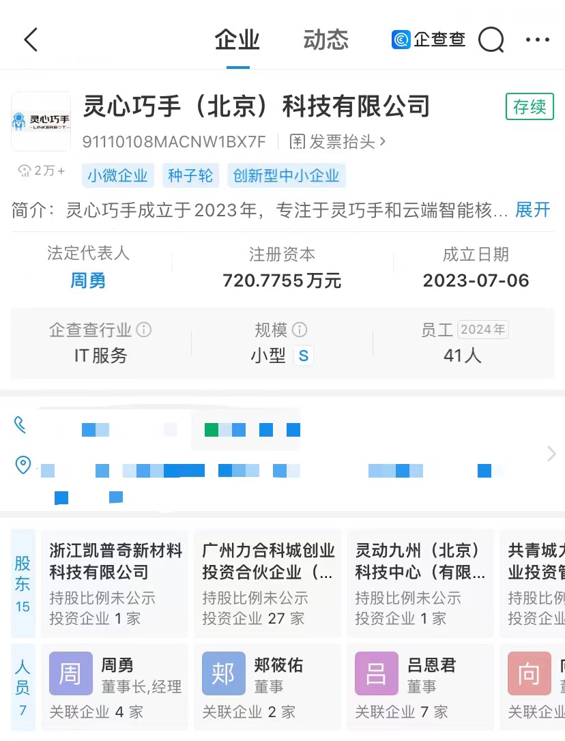Tap the 创新型中小企业 tag
The width and height of the screenshot is (565, 741).
coord(286,176)
